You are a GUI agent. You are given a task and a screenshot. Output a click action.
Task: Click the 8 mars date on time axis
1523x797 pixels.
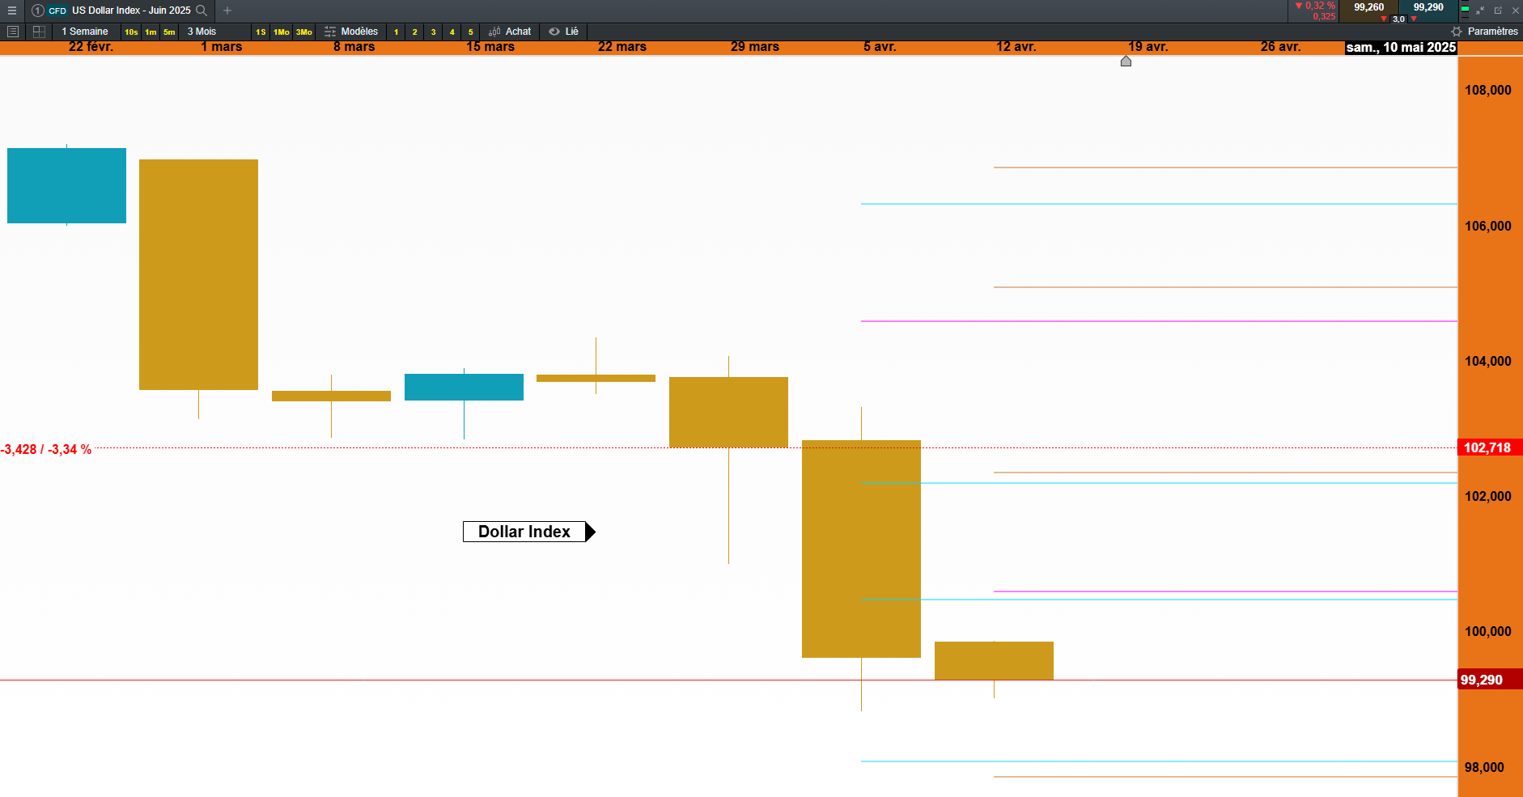click(x=354, y=47)
